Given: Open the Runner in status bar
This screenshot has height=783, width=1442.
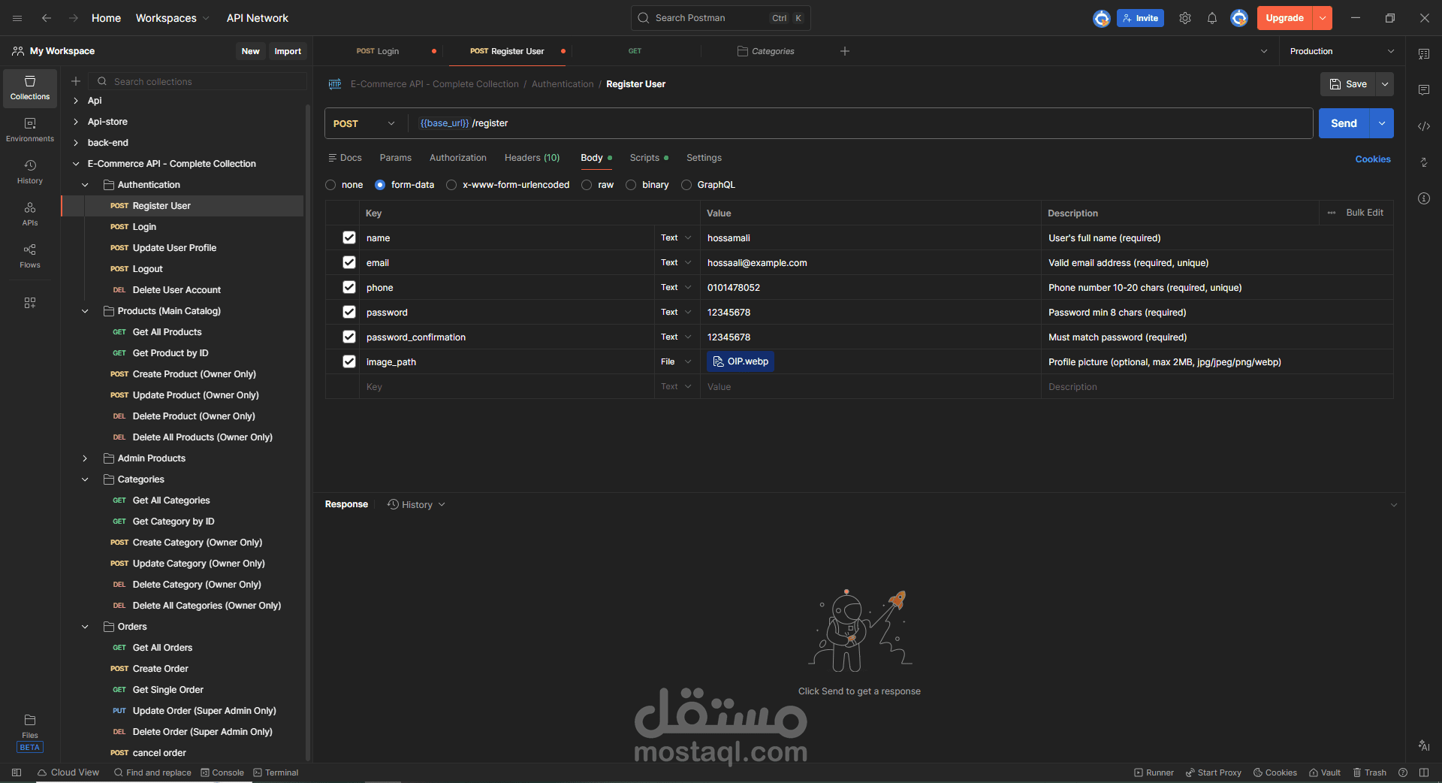Looking at the screenshot, I should point(1154,772).
